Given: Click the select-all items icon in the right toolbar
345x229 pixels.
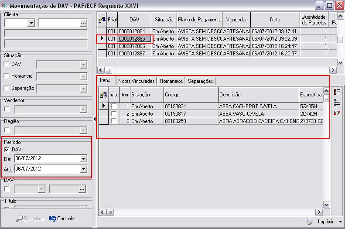Looking at the screenshot, I should click(337, 92).
